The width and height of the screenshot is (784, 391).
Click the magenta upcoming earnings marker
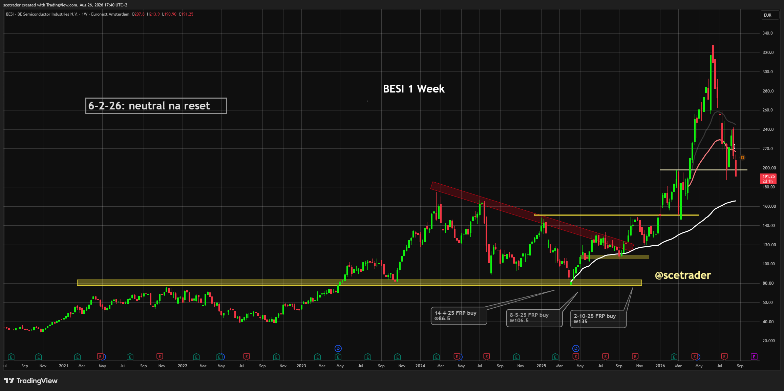click(754, 356)
